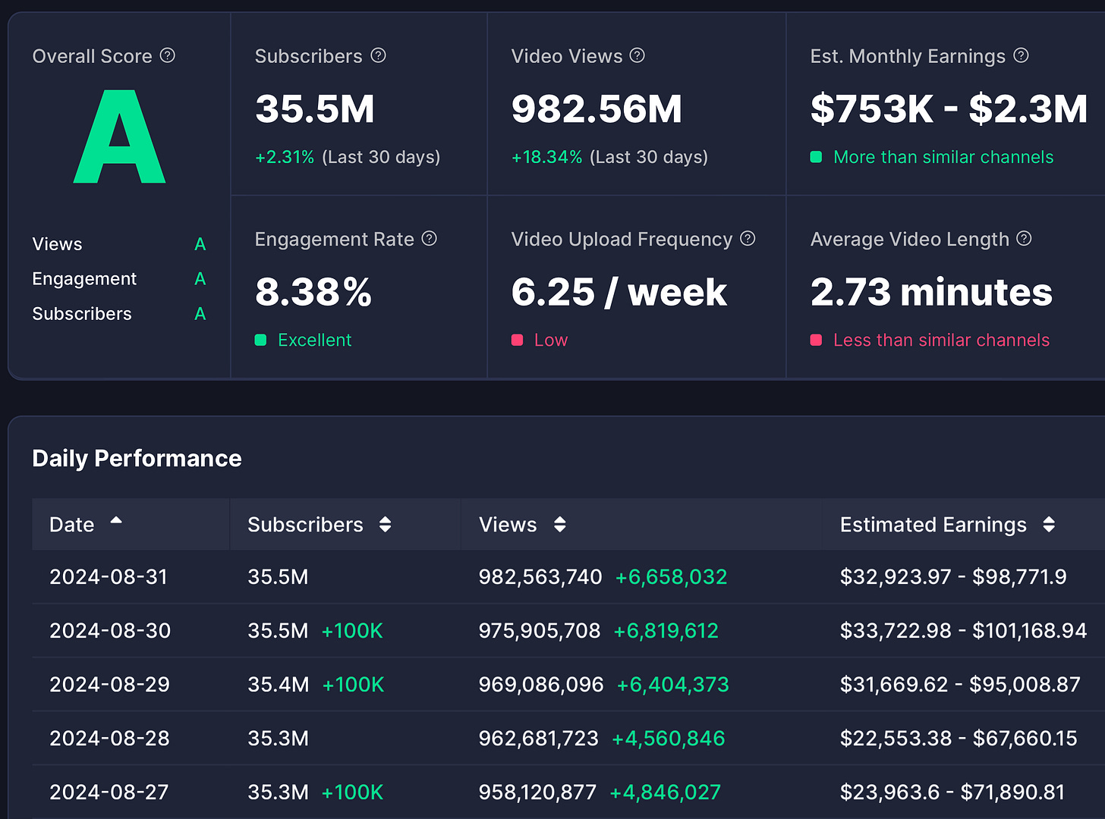Click the Overall Score help icon

point(168,55)
